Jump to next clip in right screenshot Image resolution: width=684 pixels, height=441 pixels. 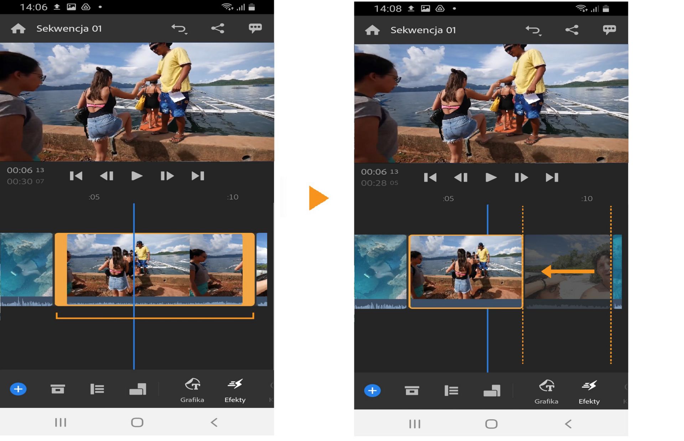[x=552, y=177]
